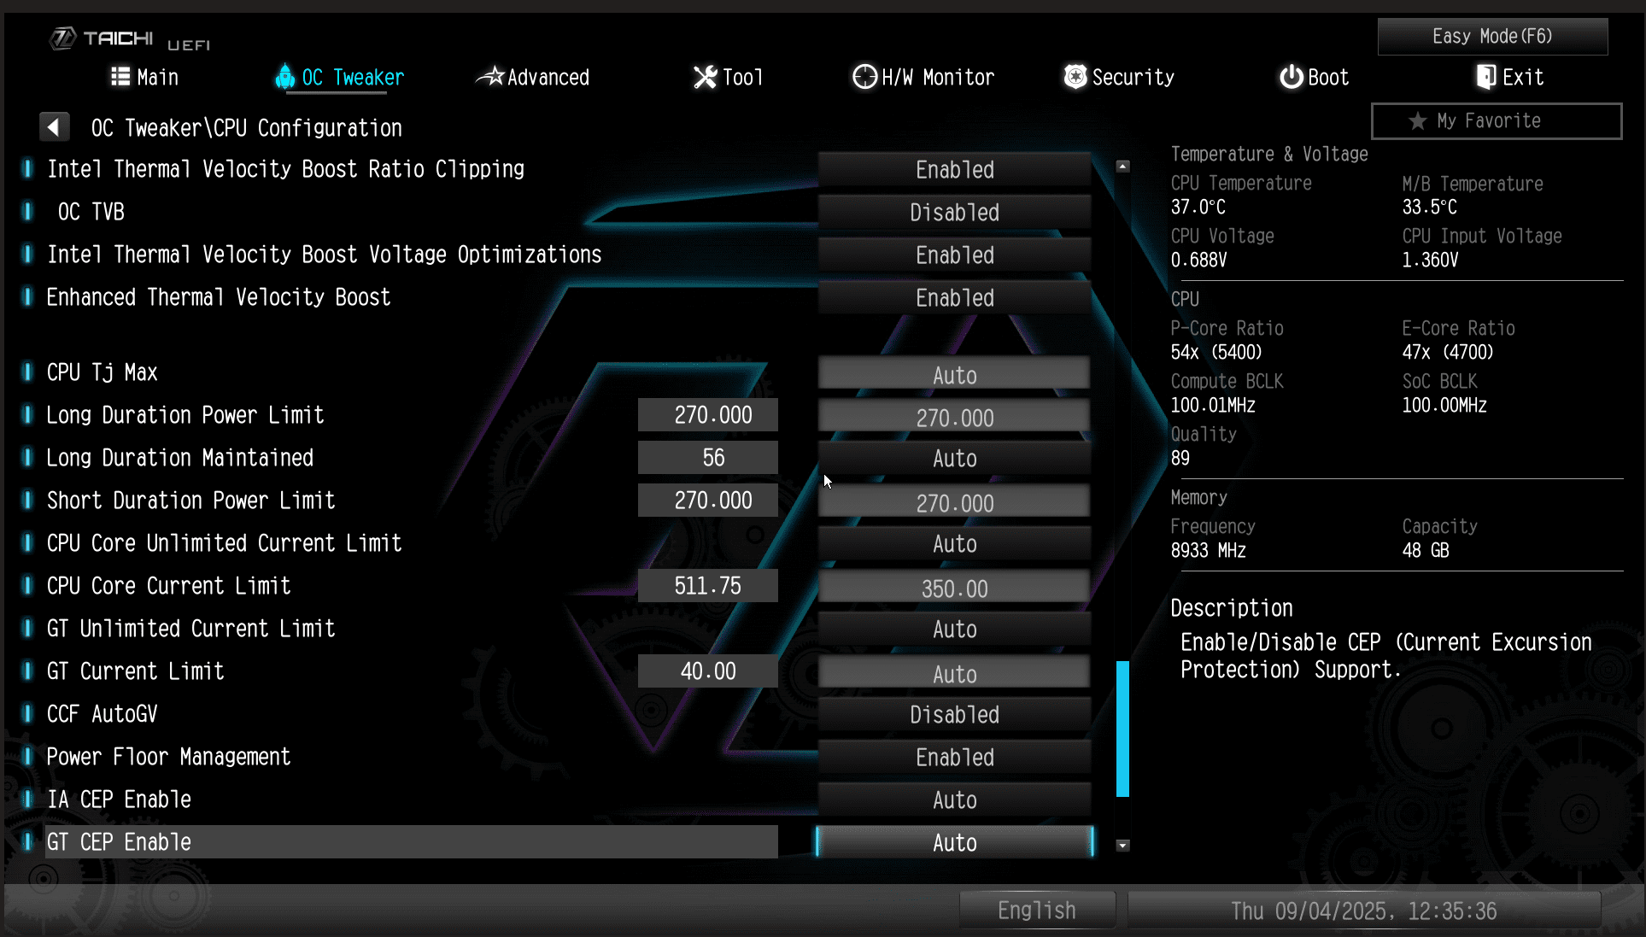Open GT CEP Enable Auto dropdown
The image size is (1646, 937).
(x=954, y=842)
